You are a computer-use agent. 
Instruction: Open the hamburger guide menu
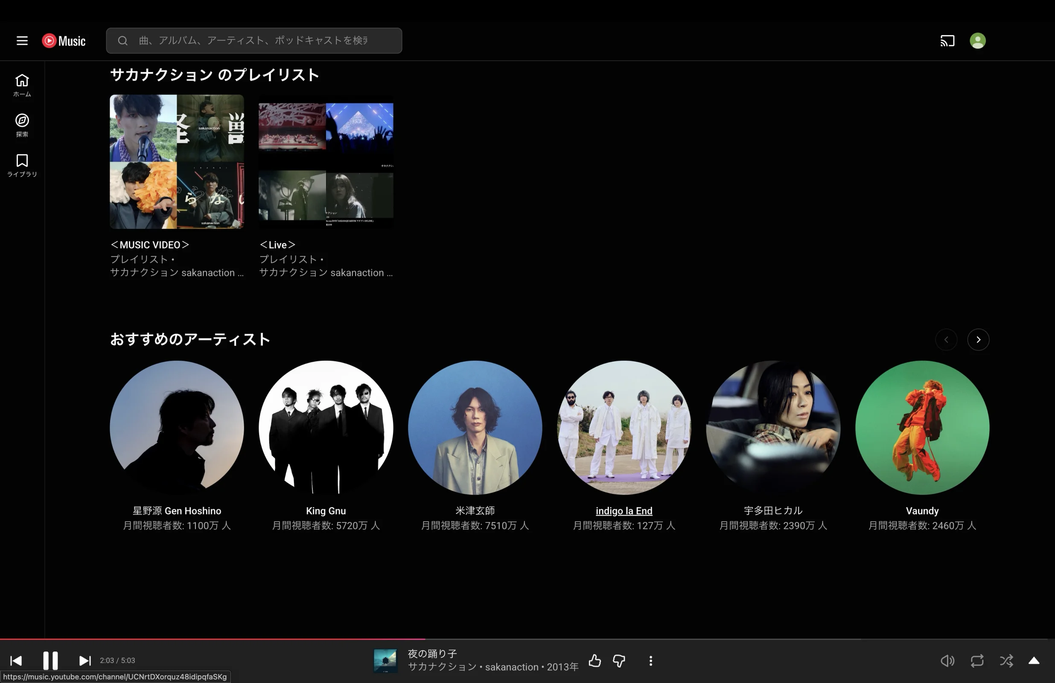click(x=22, y=41)
